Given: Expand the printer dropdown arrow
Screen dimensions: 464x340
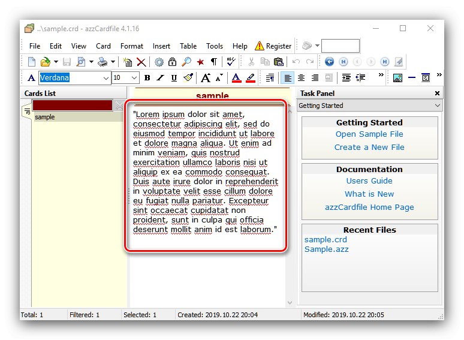Looking at the screenshot, I should pos(113,62).
